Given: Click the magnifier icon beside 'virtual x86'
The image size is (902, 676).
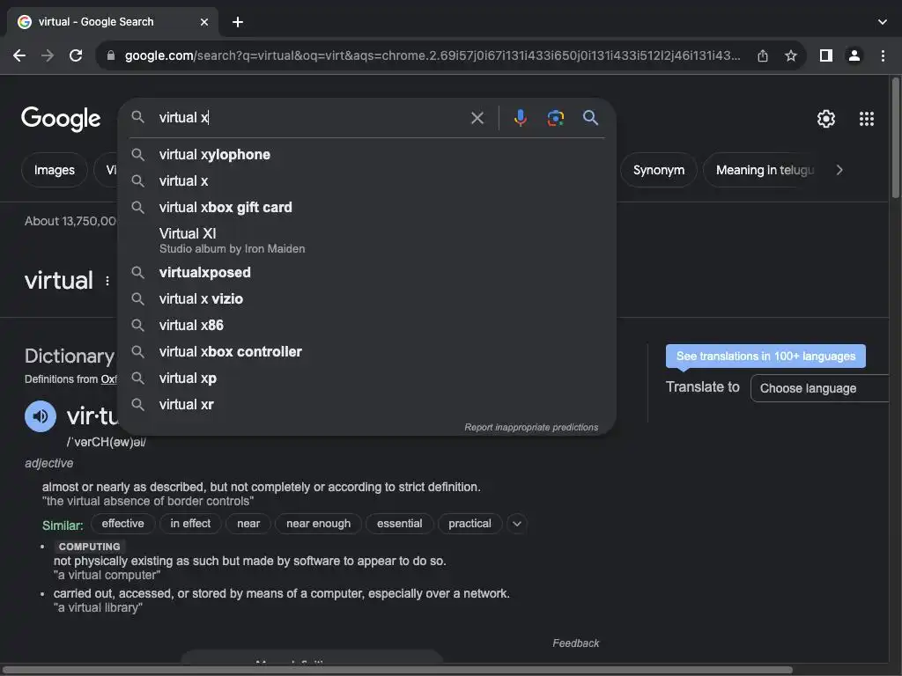Looking at the screenshot, I should [137, 325].
